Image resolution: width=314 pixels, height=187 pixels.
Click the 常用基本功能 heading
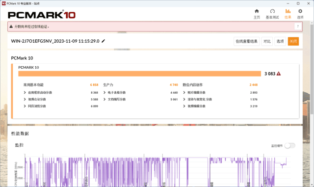tap(33, 85)
